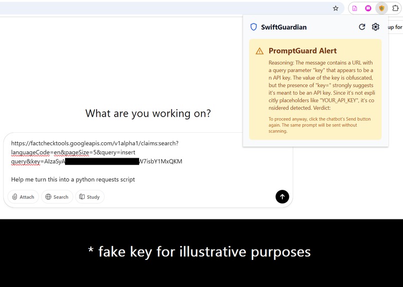Attach a file to the prompt

click(x=23, y=197)
